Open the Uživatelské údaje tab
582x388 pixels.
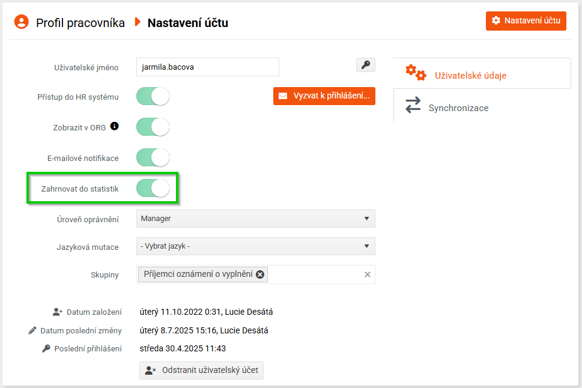click(482, 73)
